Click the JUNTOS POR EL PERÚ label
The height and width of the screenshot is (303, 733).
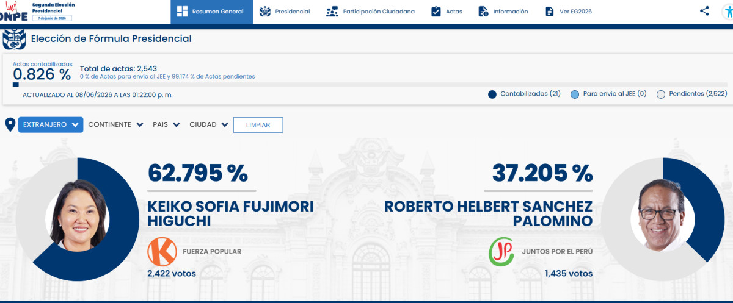coord(557,251)
